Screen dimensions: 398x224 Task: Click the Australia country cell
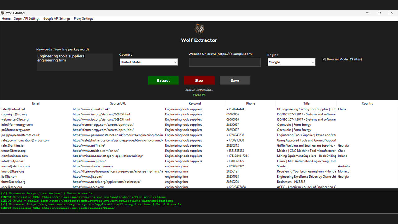coord(344,166)
